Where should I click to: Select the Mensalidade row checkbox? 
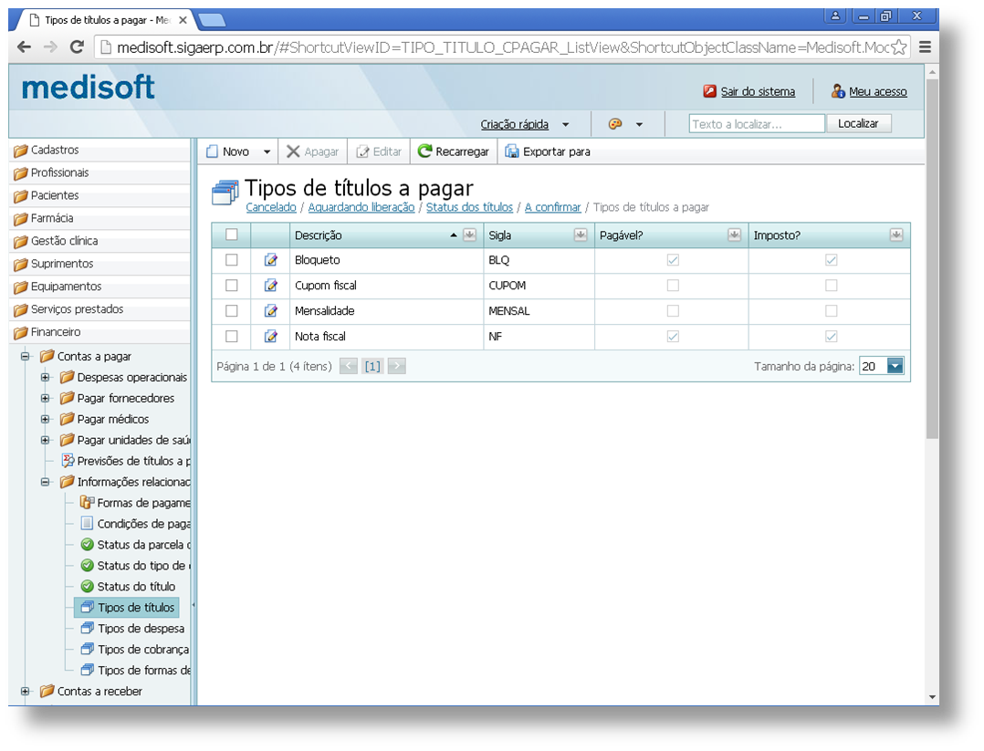pyautogui.click(x=232, y=311)
